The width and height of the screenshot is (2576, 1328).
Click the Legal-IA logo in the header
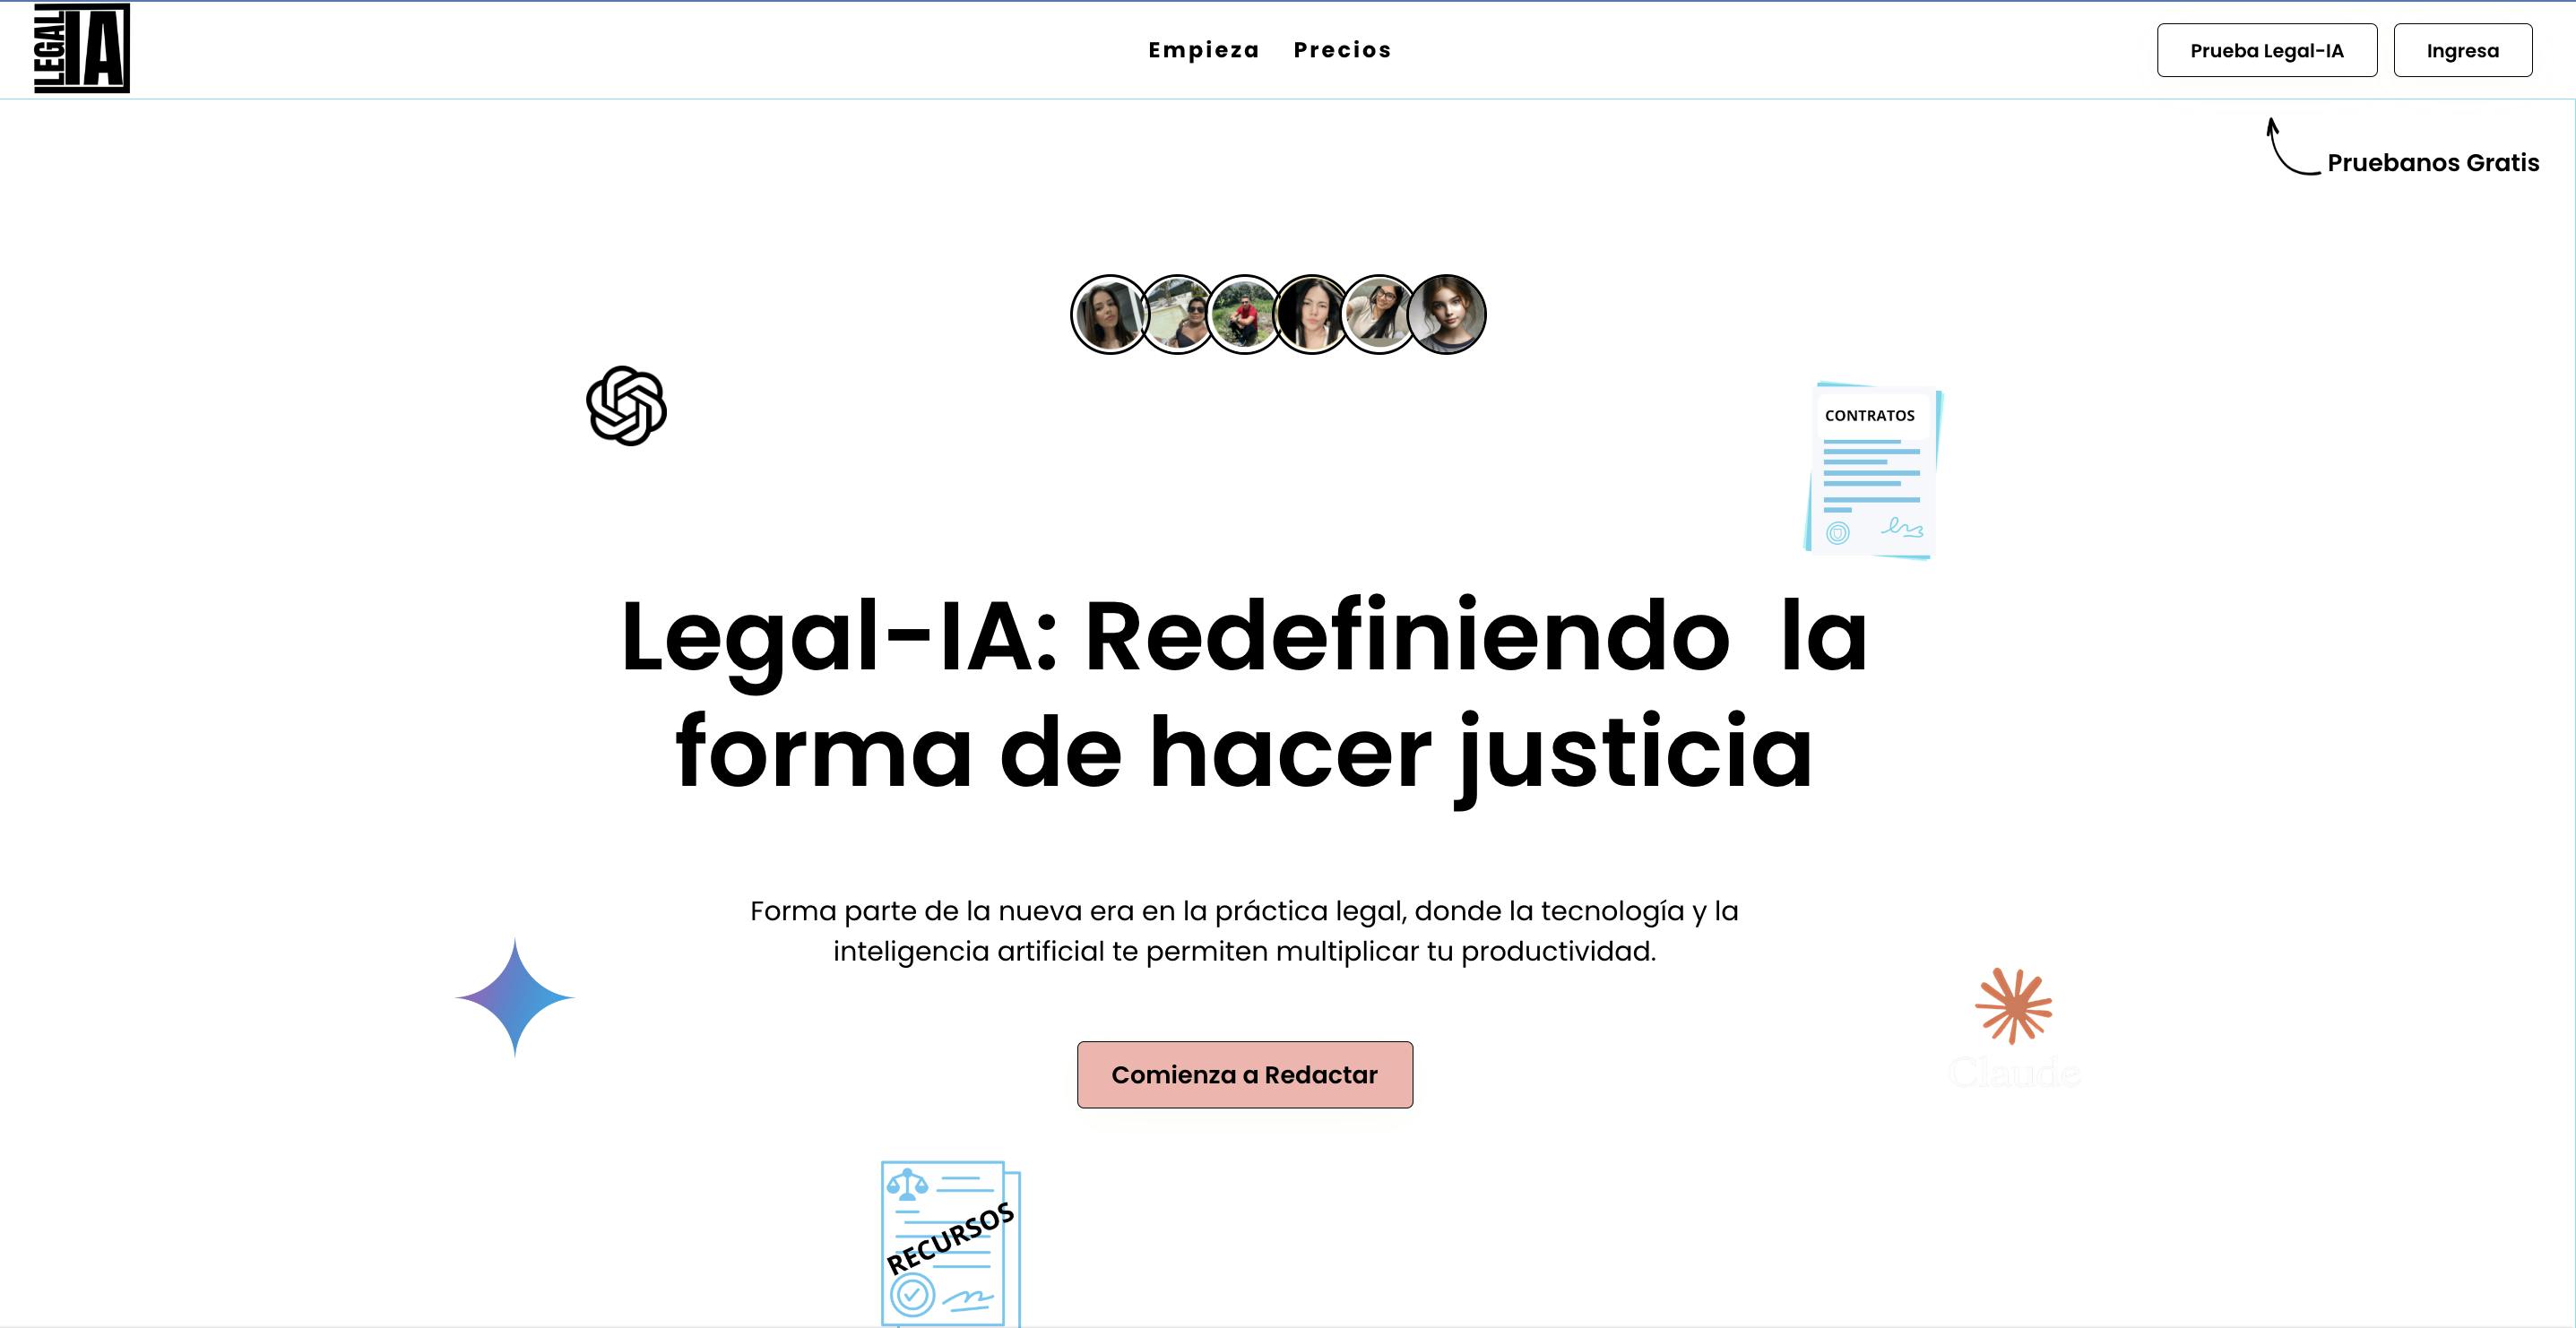(80, 48)
